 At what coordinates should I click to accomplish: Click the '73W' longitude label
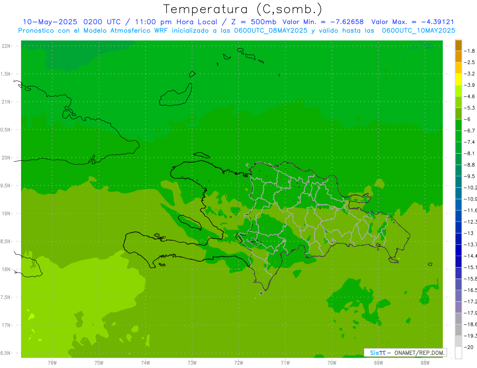192,363
